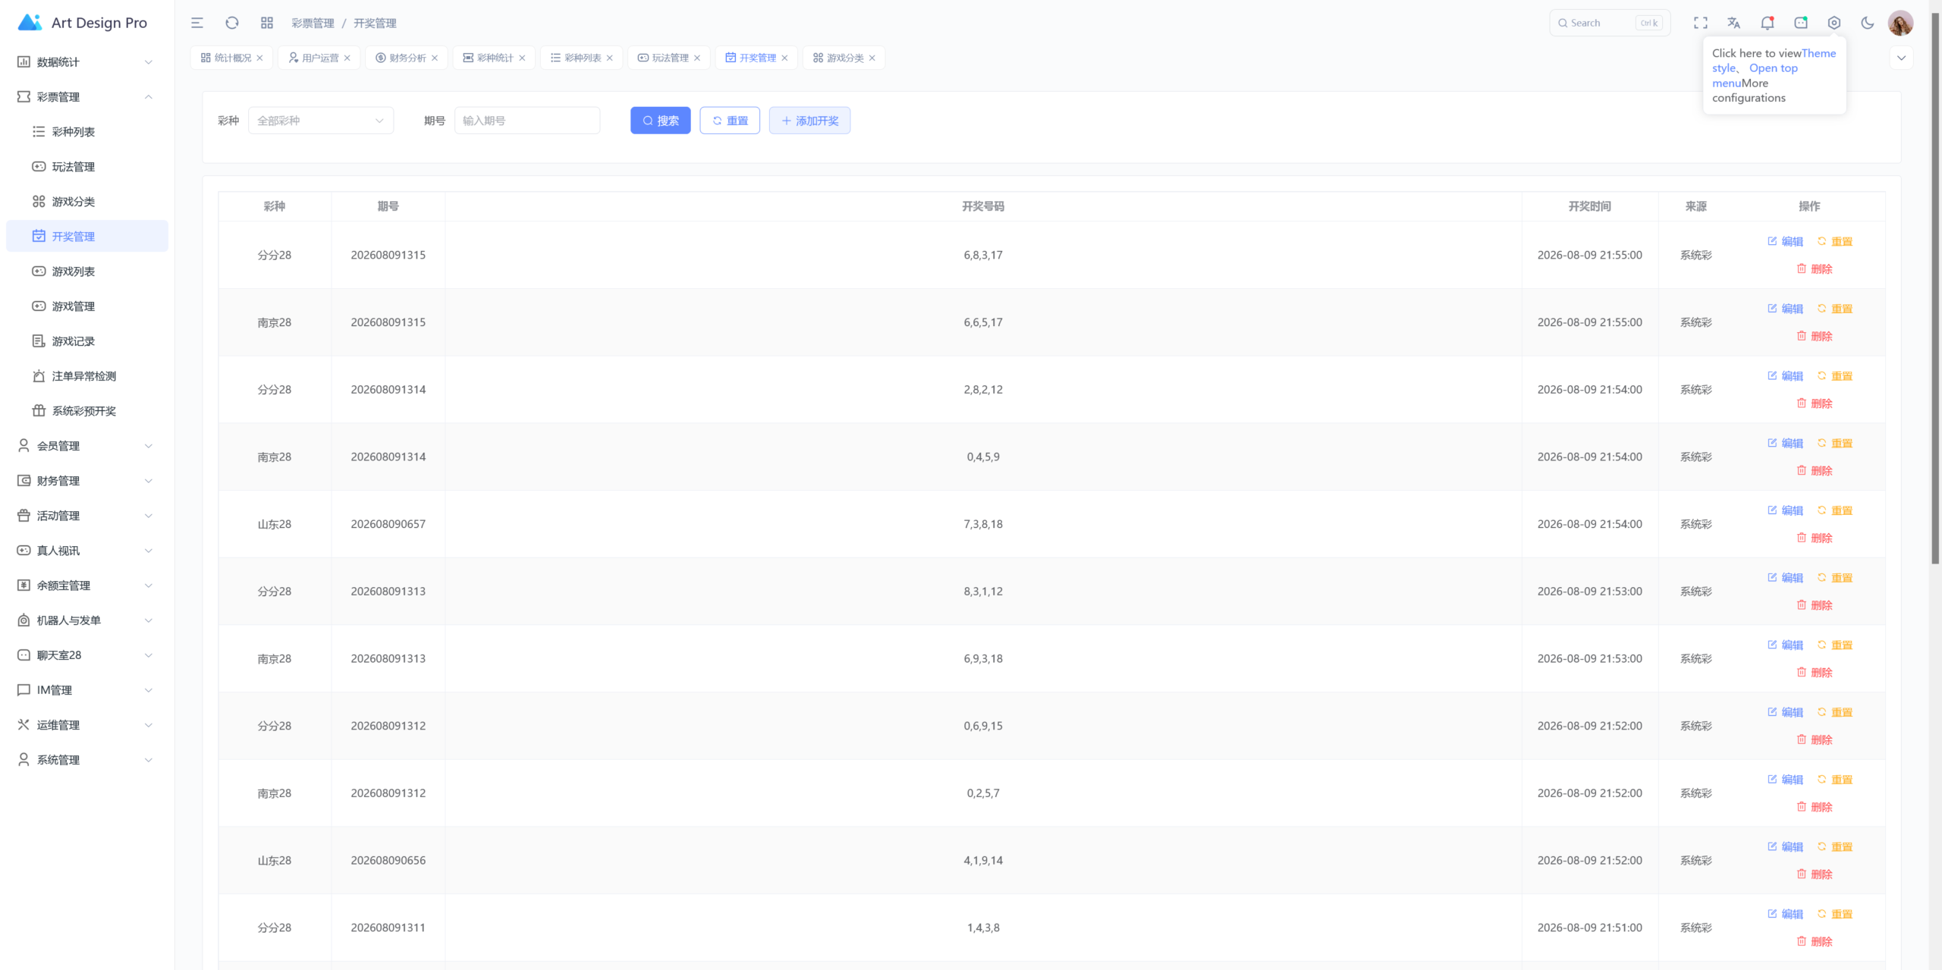Expand the 活动管理 menu
Image resolution: width=1942 pixels, height=970 pixels.
(87, 516)
